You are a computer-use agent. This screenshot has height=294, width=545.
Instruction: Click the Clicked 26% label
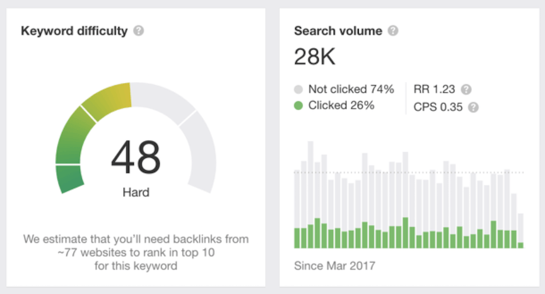pos(341,105)
